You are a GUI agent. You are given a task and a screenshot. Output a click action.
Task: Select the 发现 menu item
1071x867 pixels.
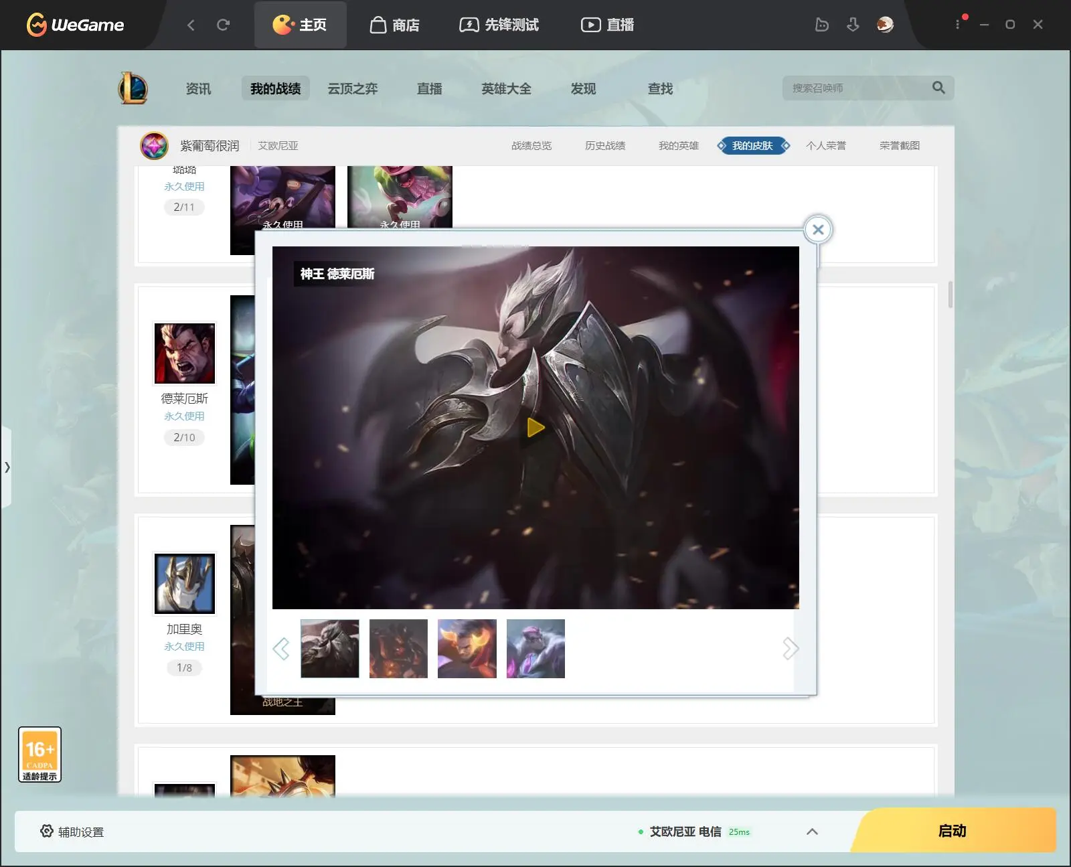[583, 88]
